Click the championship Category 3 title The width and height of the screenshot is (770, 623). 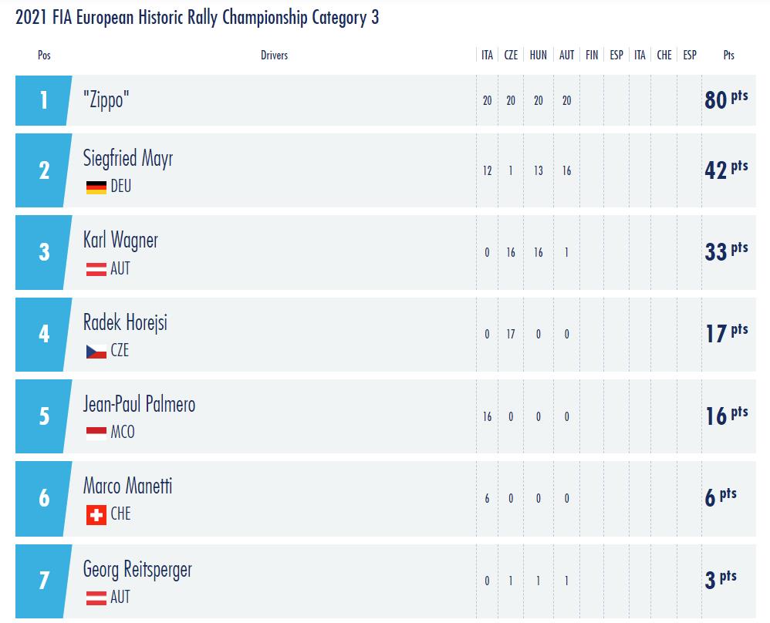pos(197,17)
